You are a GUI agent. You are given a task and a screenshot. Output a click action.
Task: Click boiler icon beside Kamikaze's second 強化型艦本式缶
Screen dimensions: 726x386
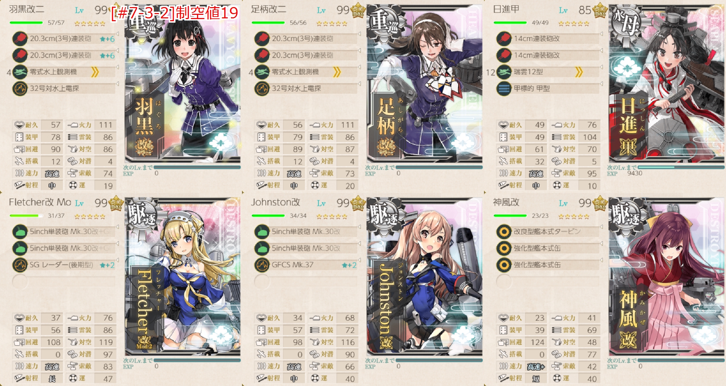point(504,265)
